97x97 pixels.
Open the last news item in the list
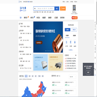click(x=71, y=68)
